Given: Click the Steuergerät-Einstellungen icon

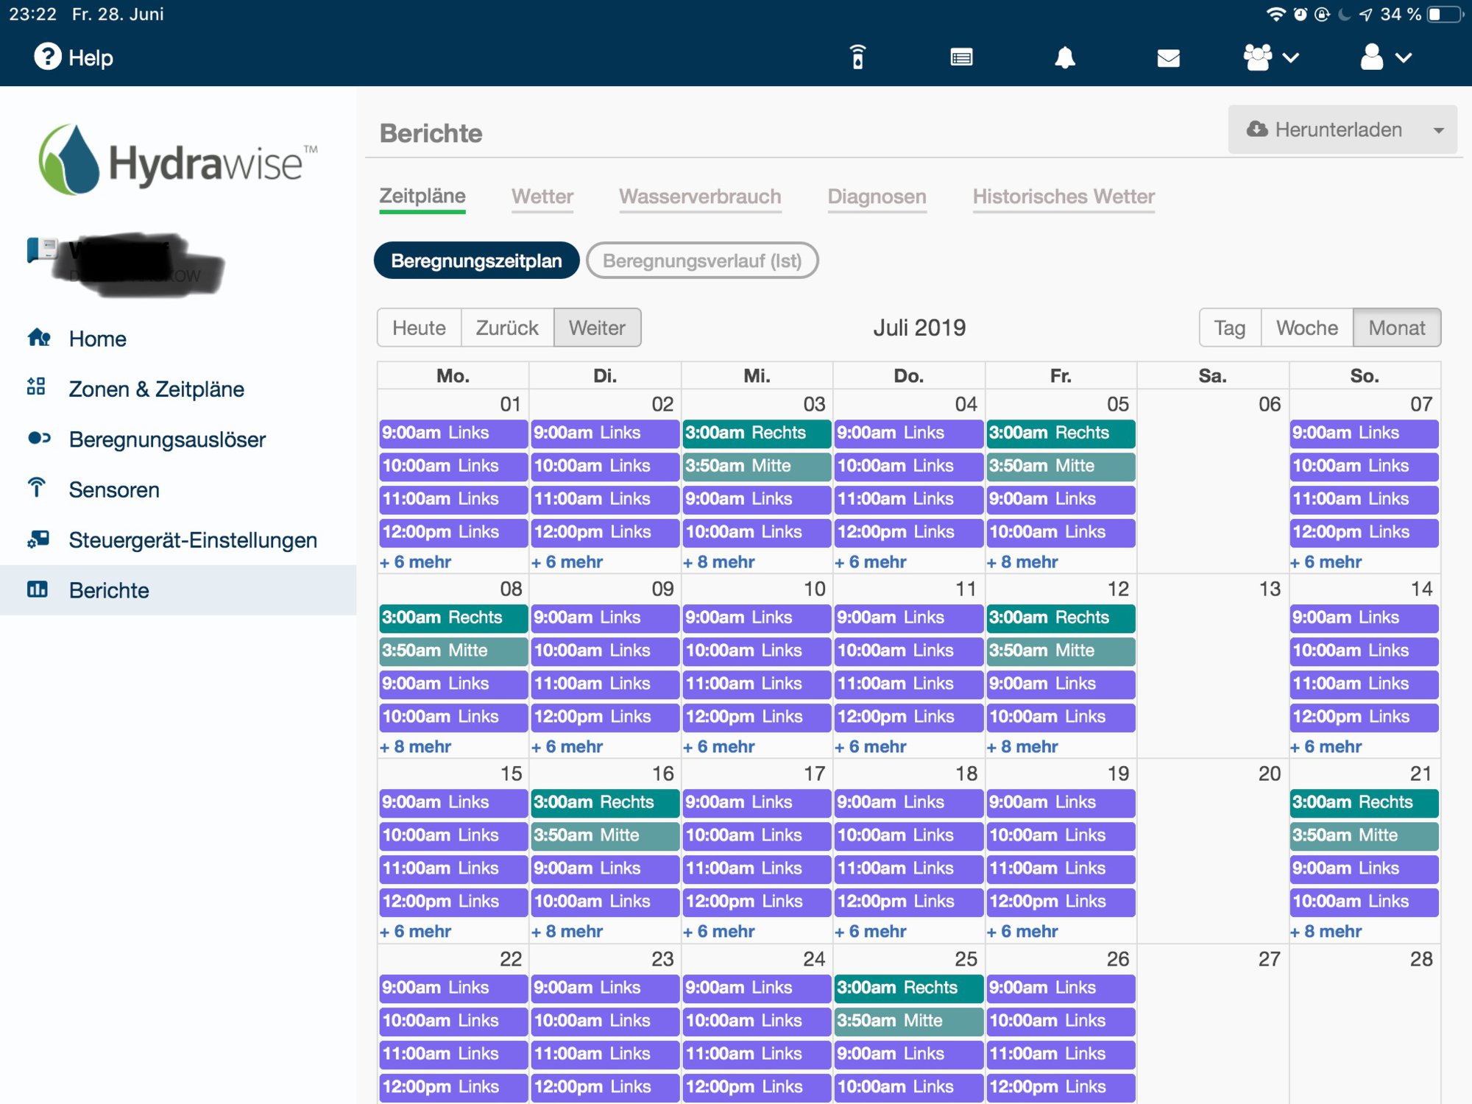Looking at the screenshot, I should pos(38,539).
